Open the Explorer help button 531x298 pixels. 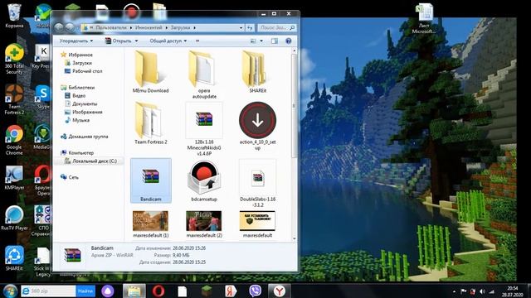pyautogui.click(x=288, y=41)
